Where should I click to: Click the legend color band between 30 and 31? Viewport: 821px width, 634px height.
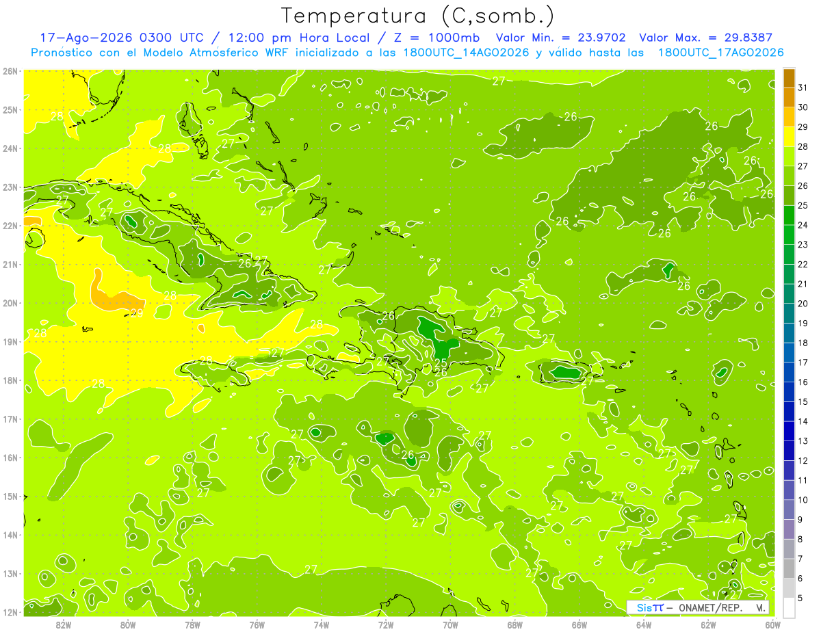[x=789, y=97]
